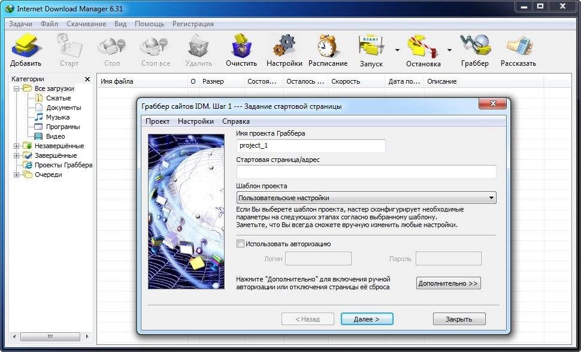Click the Дополнительно >> button

pos(449,283)
